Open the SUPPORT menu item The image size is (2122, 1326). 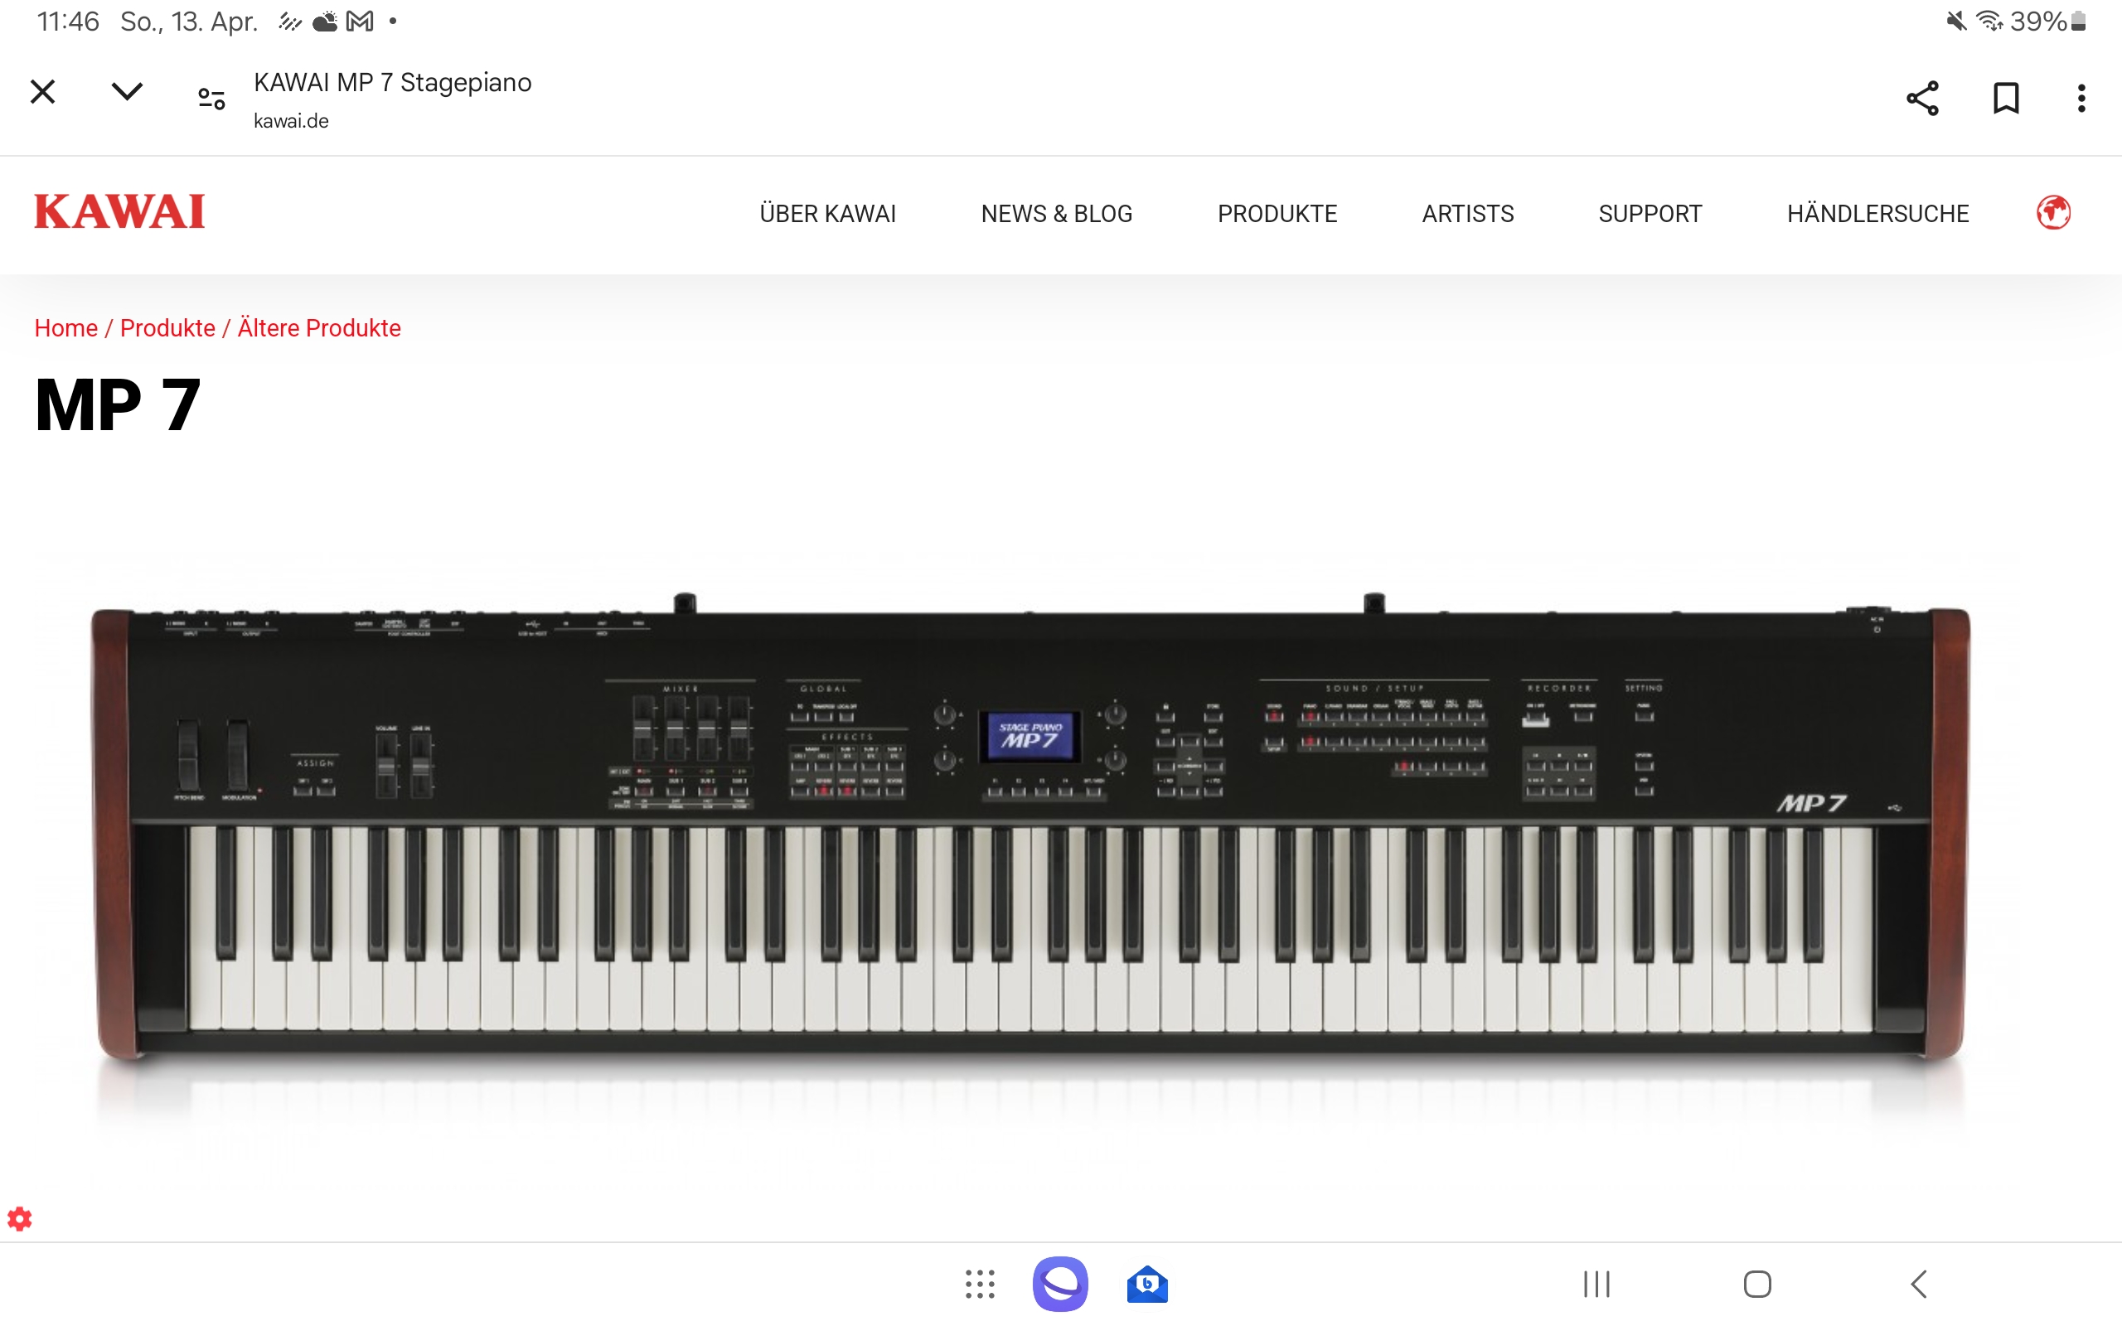coord(1650,213)
